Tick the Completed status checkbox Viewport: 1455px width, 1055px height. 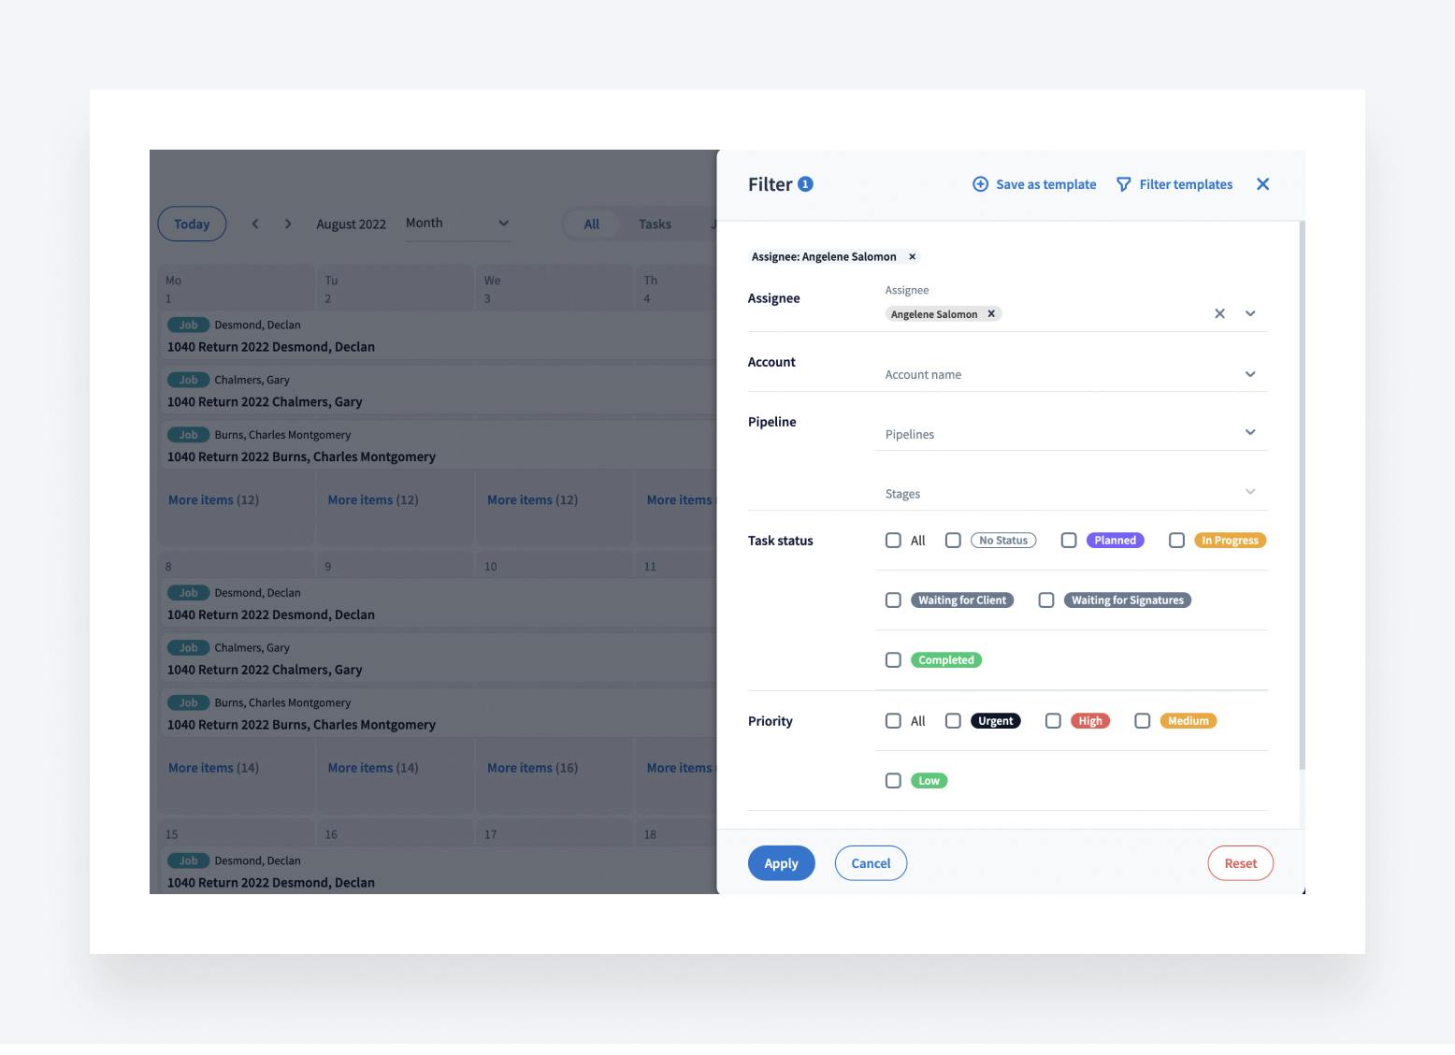(893, 660)
